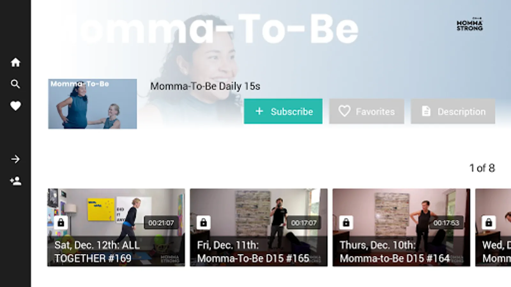Open favorites heart icon in sidebar
The width and height of the screenshot is (511, 287).
(15, 106)
